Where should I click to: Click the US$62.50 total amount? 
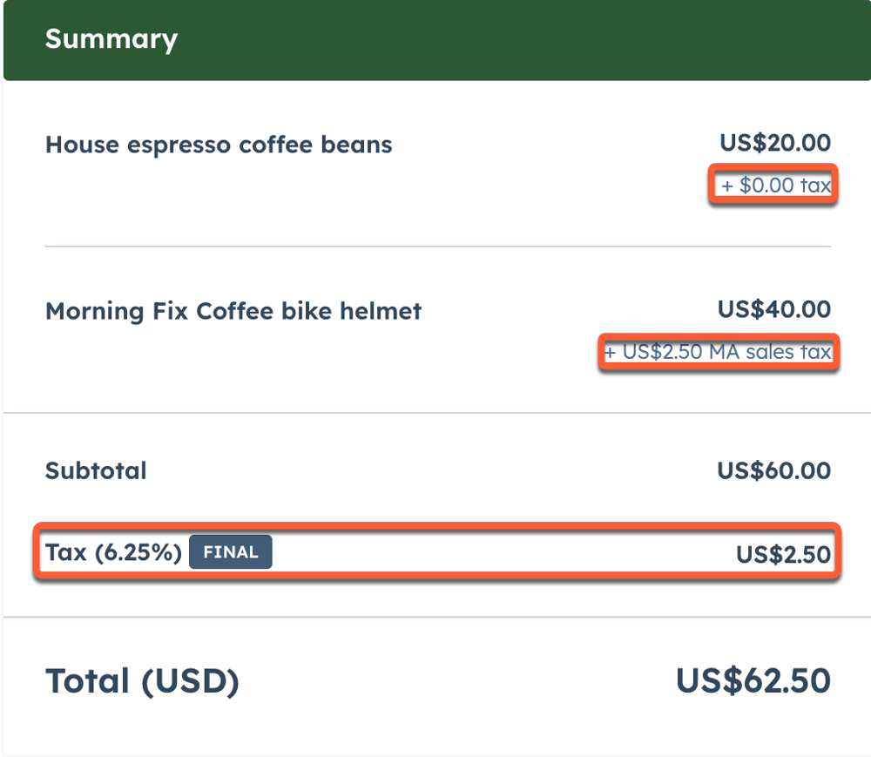tap(753, 681)
